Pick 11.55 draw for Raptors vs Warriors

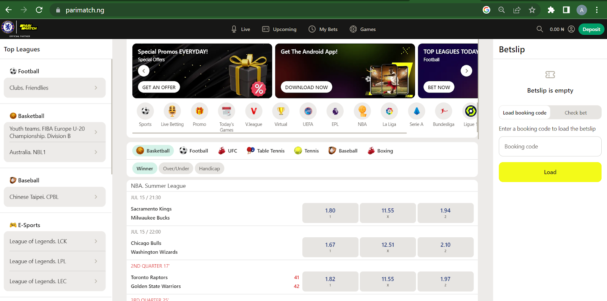pos(388,281)
